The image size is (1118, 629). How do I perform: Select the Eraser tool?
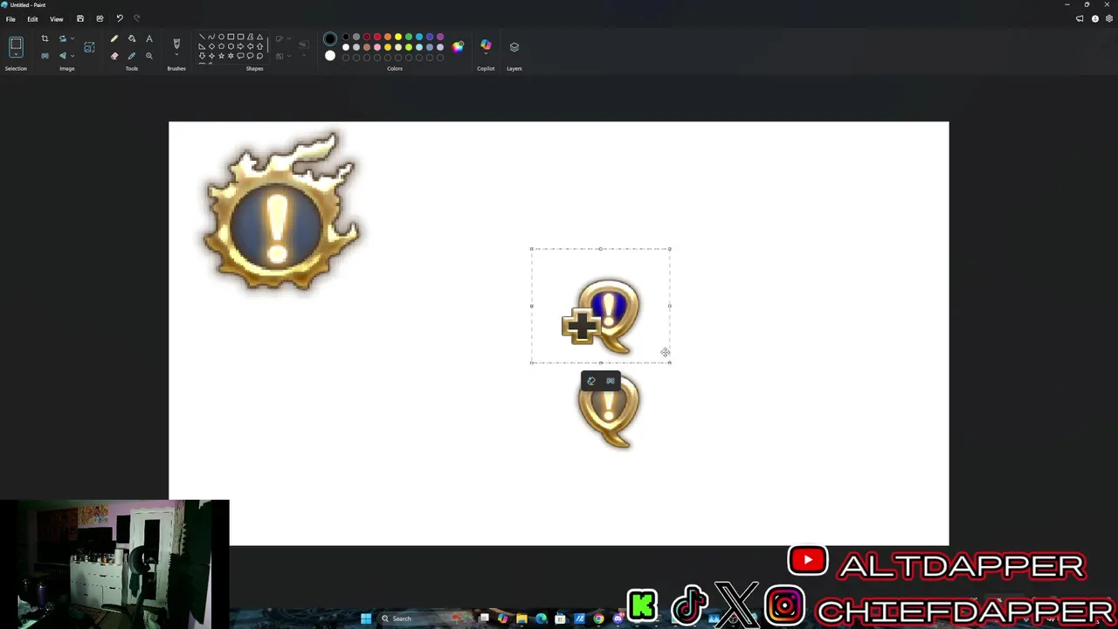point(114,56)
